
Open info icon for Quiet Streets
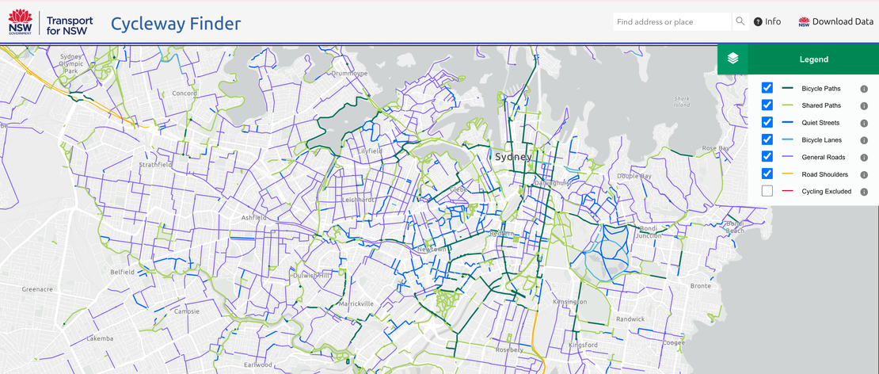tap(864, 123)
